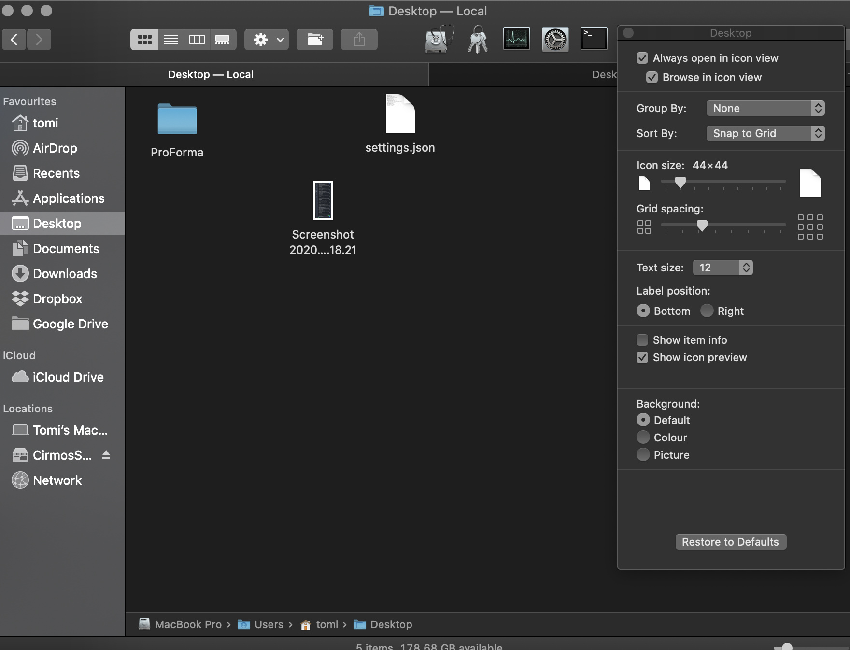Screen dimensions: 850x650
Task: Open the Sort By dropdown
Action: pyautogui.click(x=765, y=133)
